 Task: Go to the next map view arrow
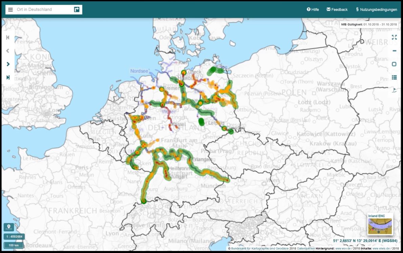(x=8, y=64)
